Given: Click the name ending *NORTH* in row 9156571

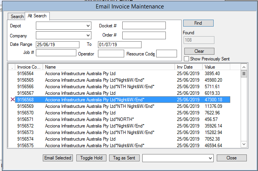Looking at the screenshot, I should coord(89,119).
